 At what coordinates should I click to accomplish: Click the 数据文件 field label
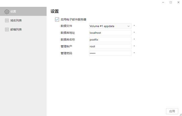tap(66, 26)
